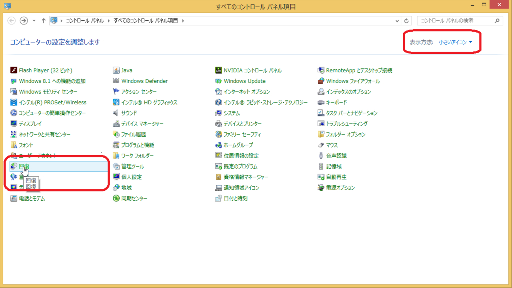This screenshot has width=512, height=288.
Task: Open the NVIDIA コントロール パネル icon
Action: [x=219, y=70]
